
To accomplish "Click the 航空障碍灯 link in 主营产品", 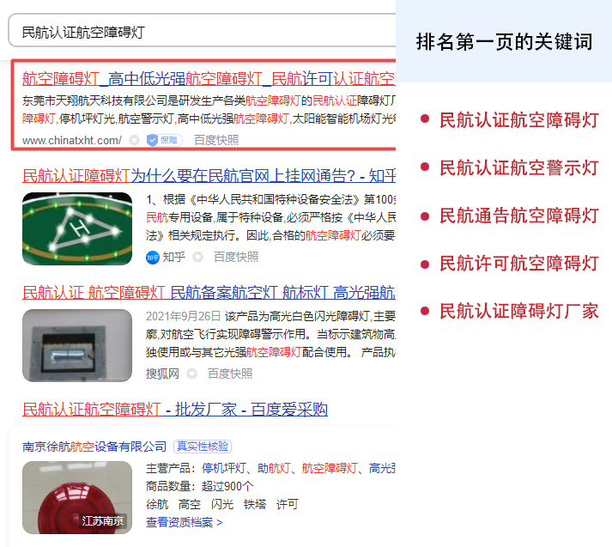I will pos(330,468).
